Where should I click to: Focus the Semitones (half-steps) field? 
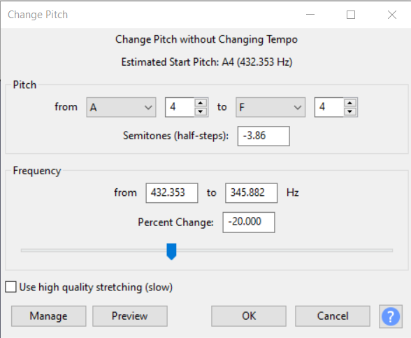264,136
